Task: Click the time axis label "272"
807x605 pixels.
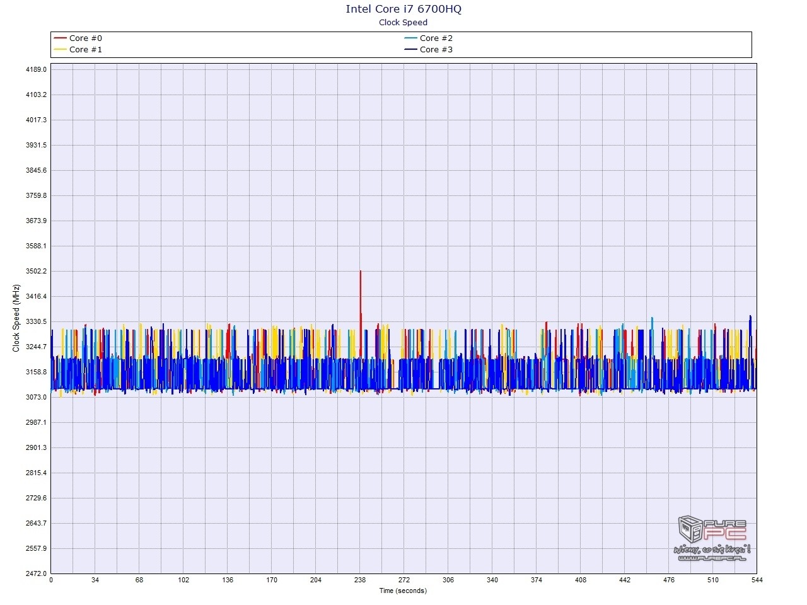Action: (404, 580)
